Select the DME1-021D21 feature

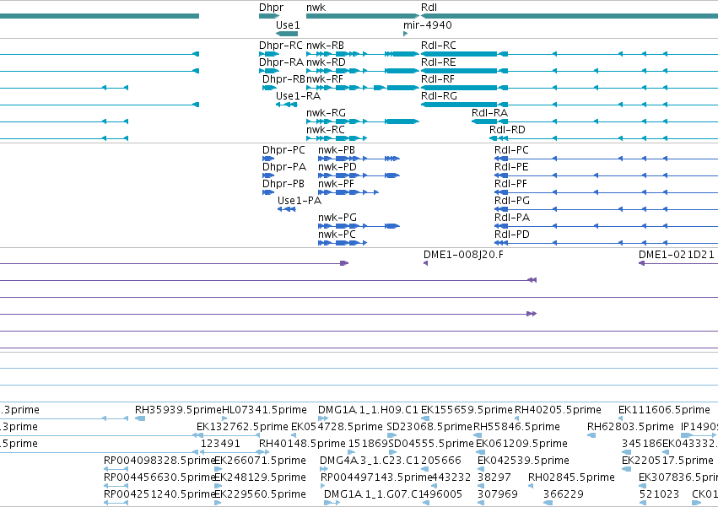(678, 263)
